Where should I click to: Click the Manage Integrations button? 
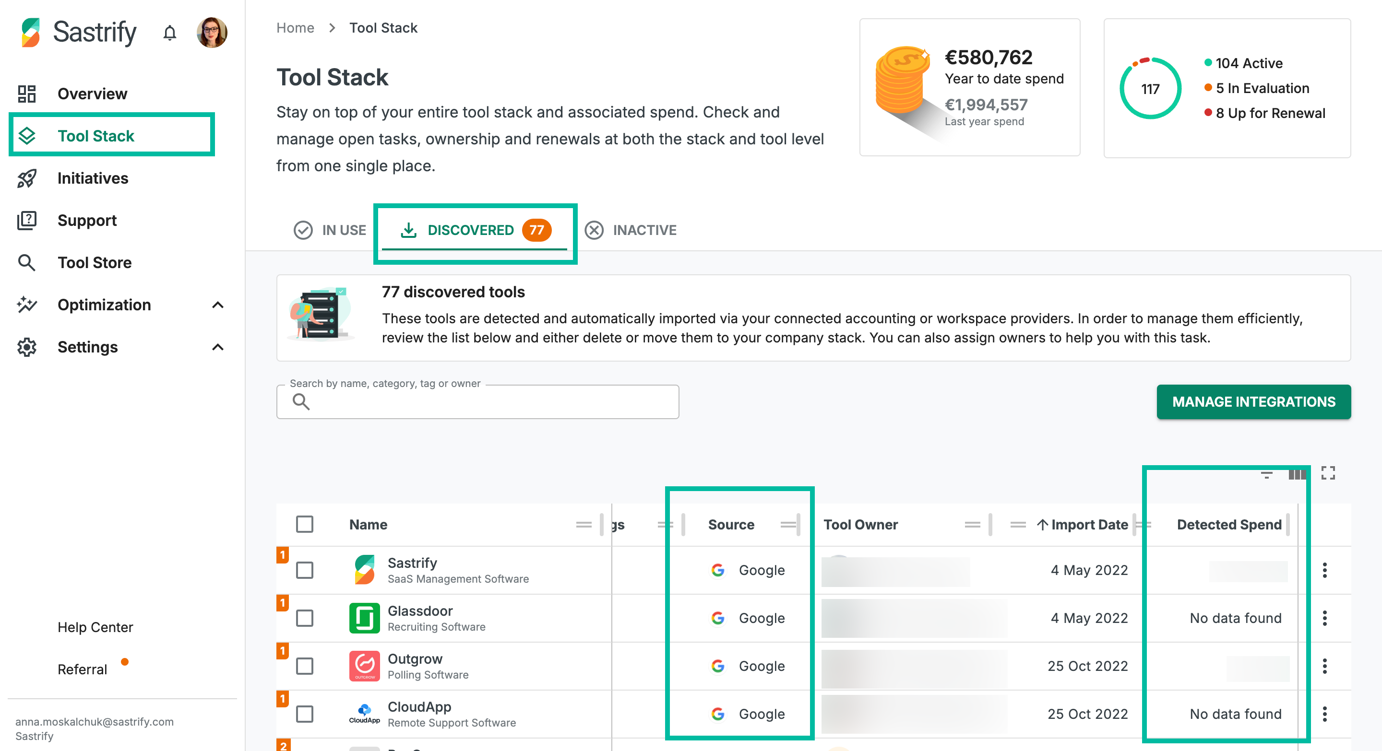(1253, 401)
